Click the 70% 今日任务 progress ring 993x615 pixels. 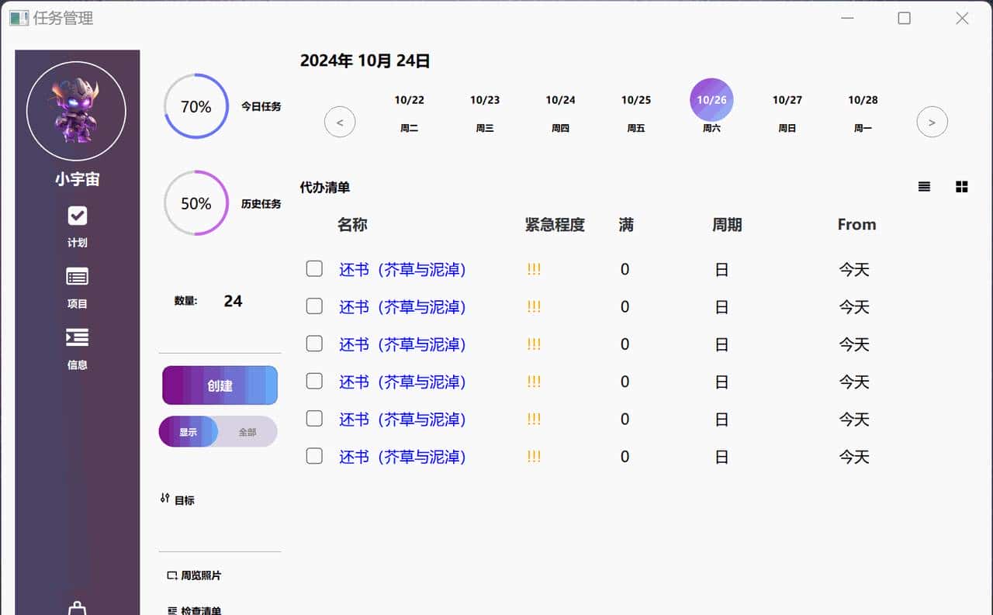(195, 106)
